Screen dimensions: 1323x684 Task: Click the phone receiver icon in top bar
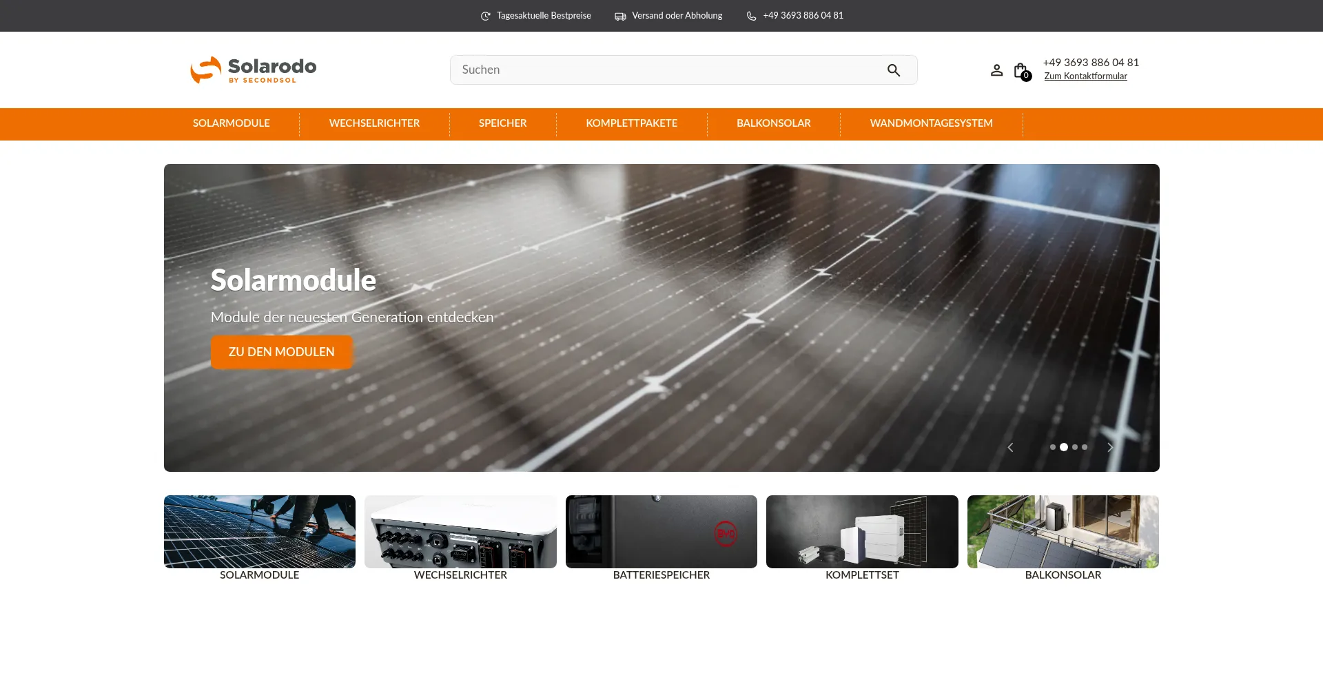click(751, 15)
